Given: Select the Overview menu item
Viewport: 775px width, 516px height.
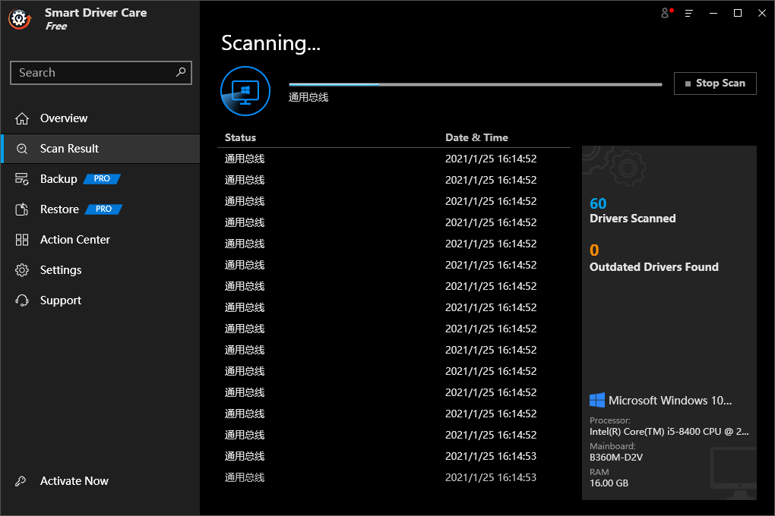Looking at the screenshot, I should (65, 118).
